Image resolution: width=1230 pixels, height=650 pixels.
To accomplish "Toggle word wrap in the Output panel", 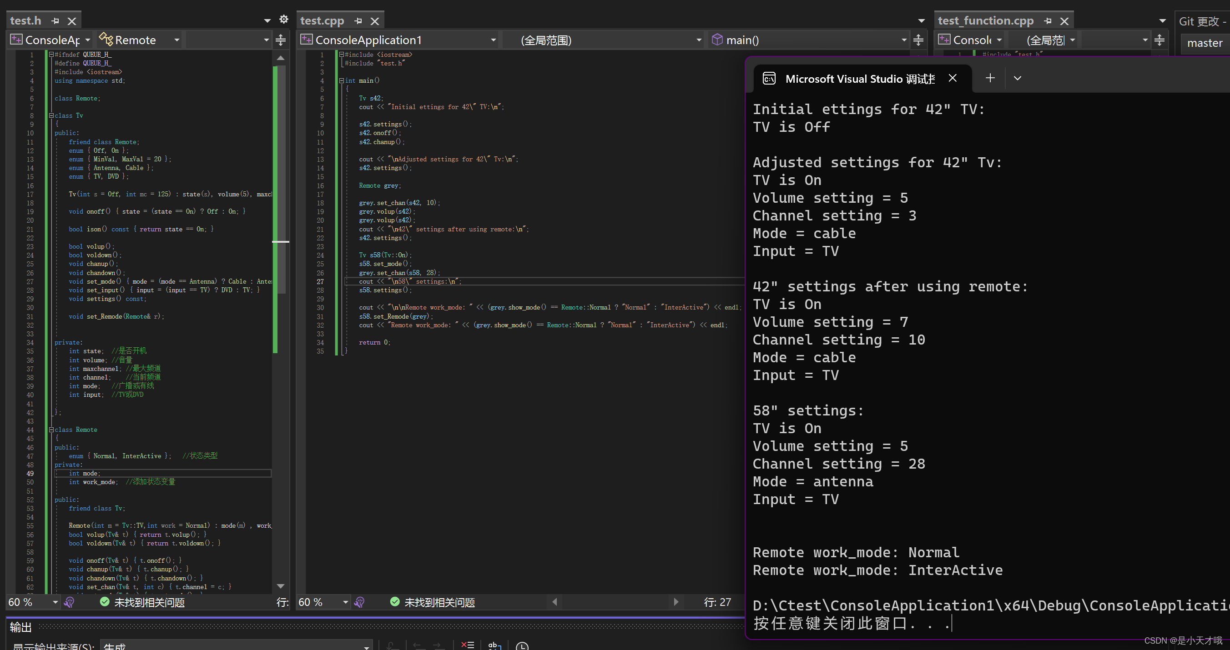I will point(494,645).
